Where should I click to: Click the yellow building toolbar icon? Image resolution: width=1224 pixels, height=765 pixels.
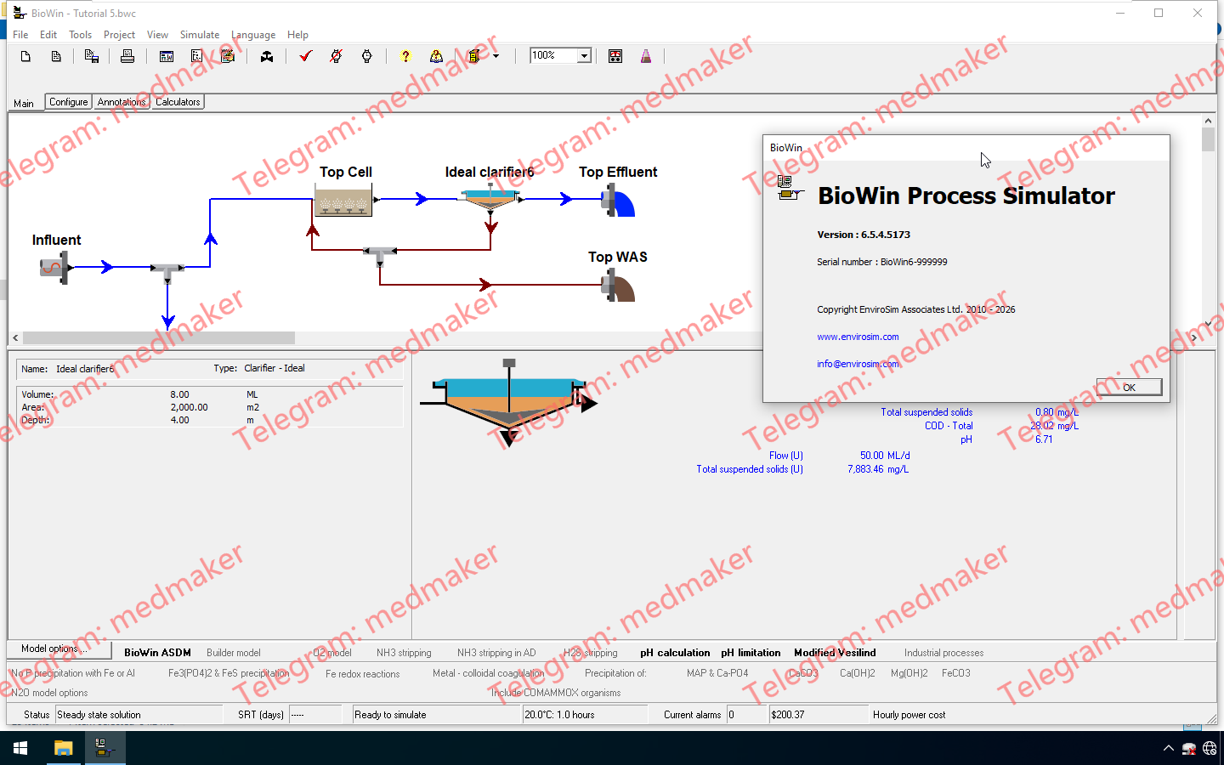[x=474, y=56]
